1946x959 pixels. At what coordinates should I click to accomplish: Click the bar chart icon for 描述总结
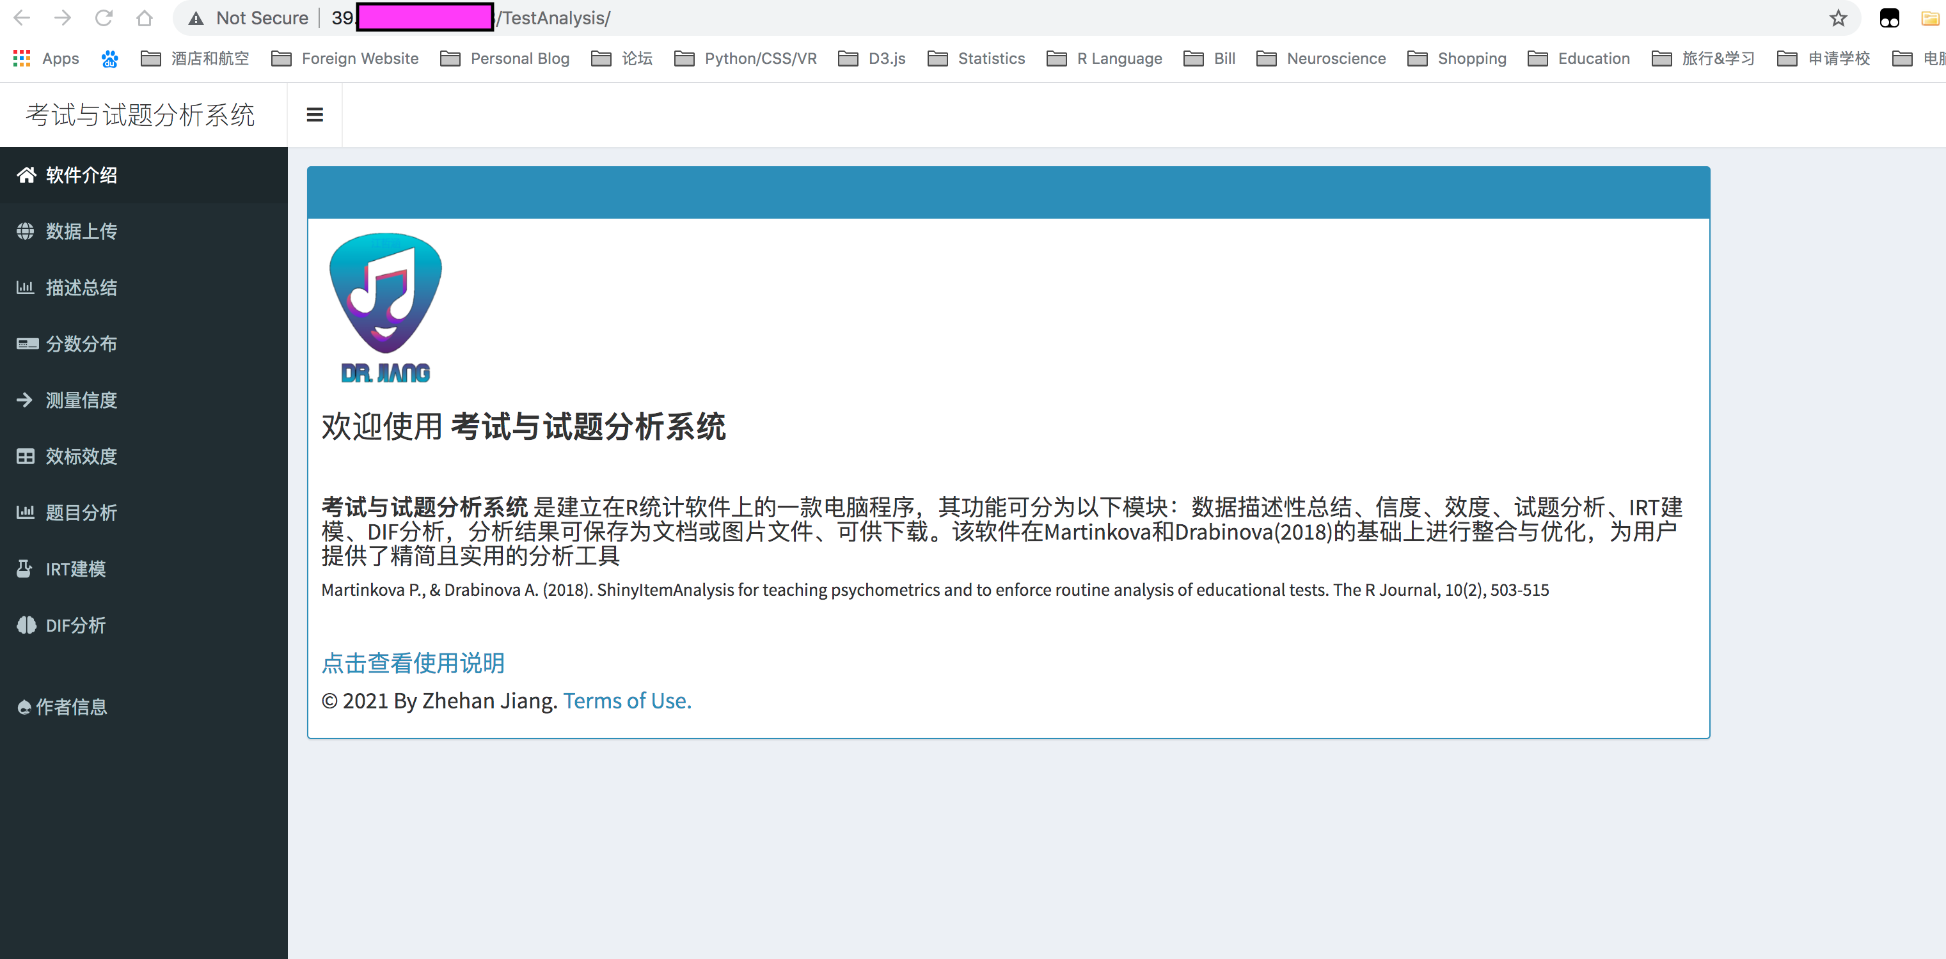[26, 288]
